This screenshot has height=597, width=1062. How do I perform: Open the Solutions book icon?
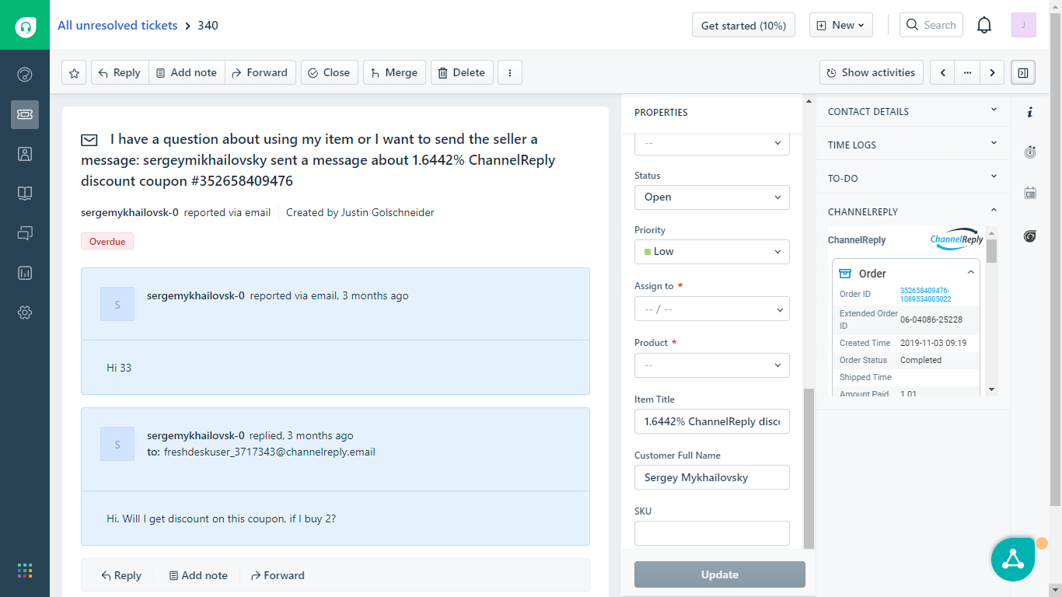click(x=25, y=194)
